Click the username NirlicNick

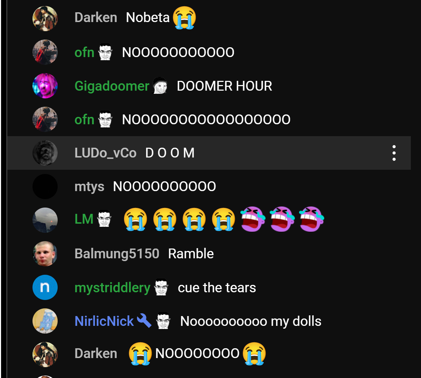[104, 321]
